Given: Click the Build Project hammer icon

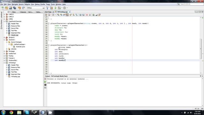Looking at the screenshot, I should click(x=47, y=8).
